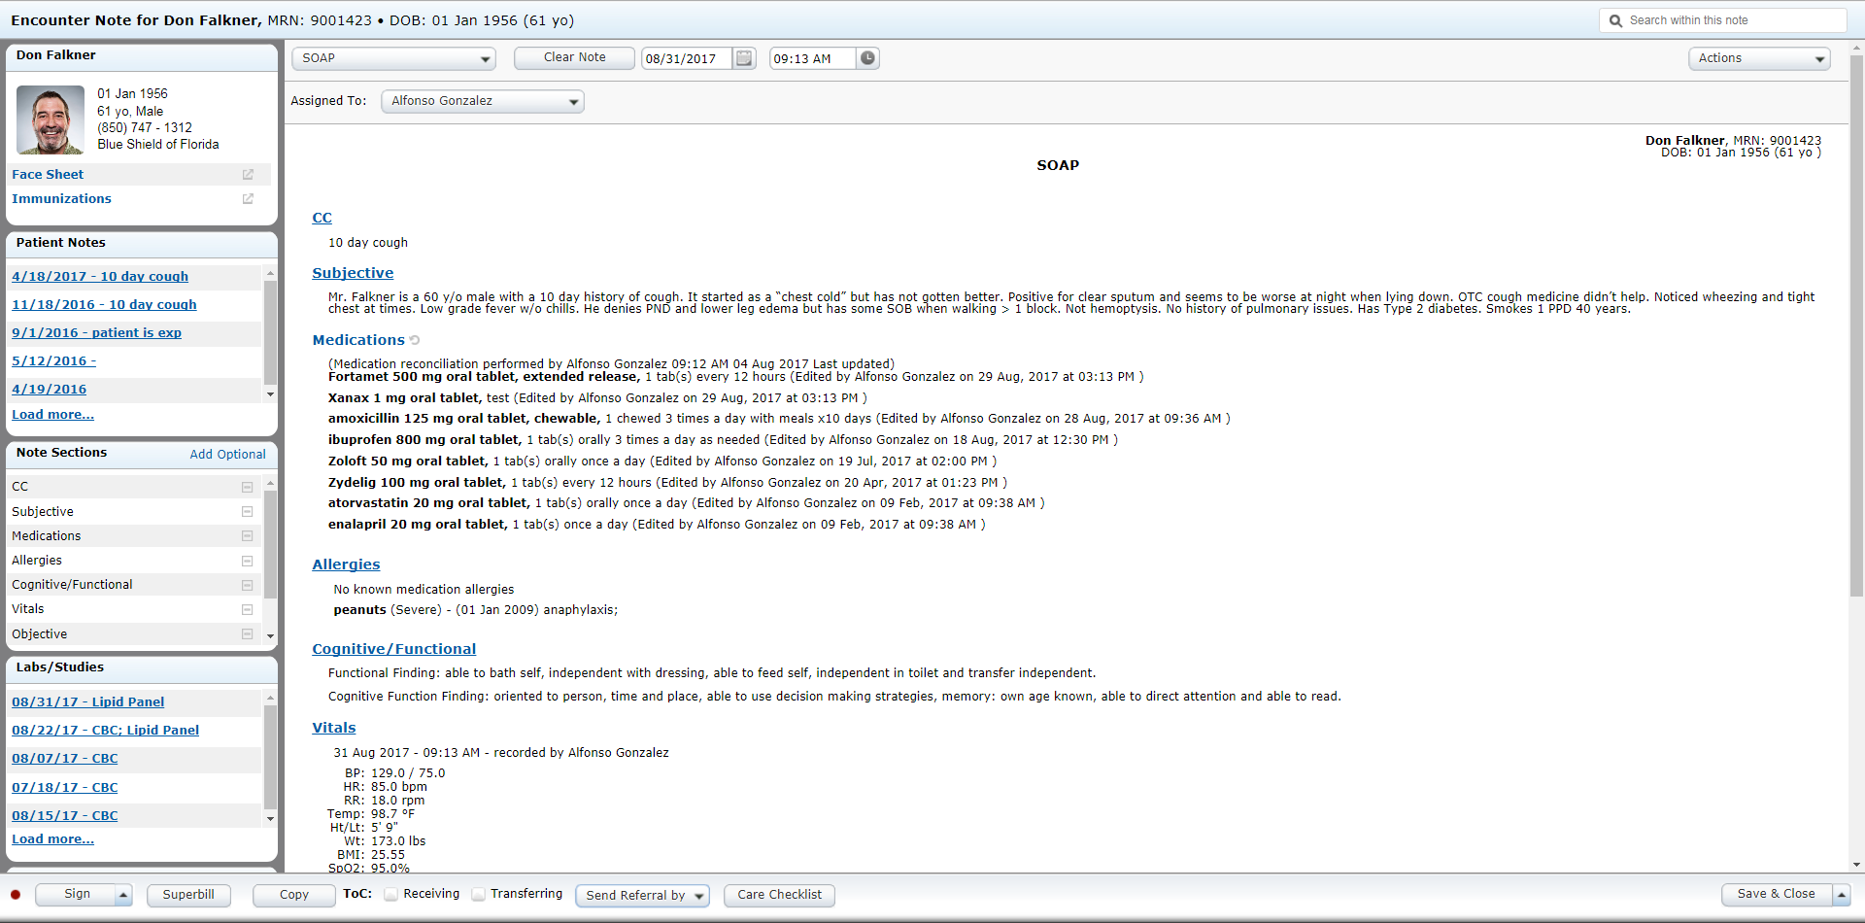
Task: Click Save & Close
Action: pyautogui.click(x=1777, y=895)
